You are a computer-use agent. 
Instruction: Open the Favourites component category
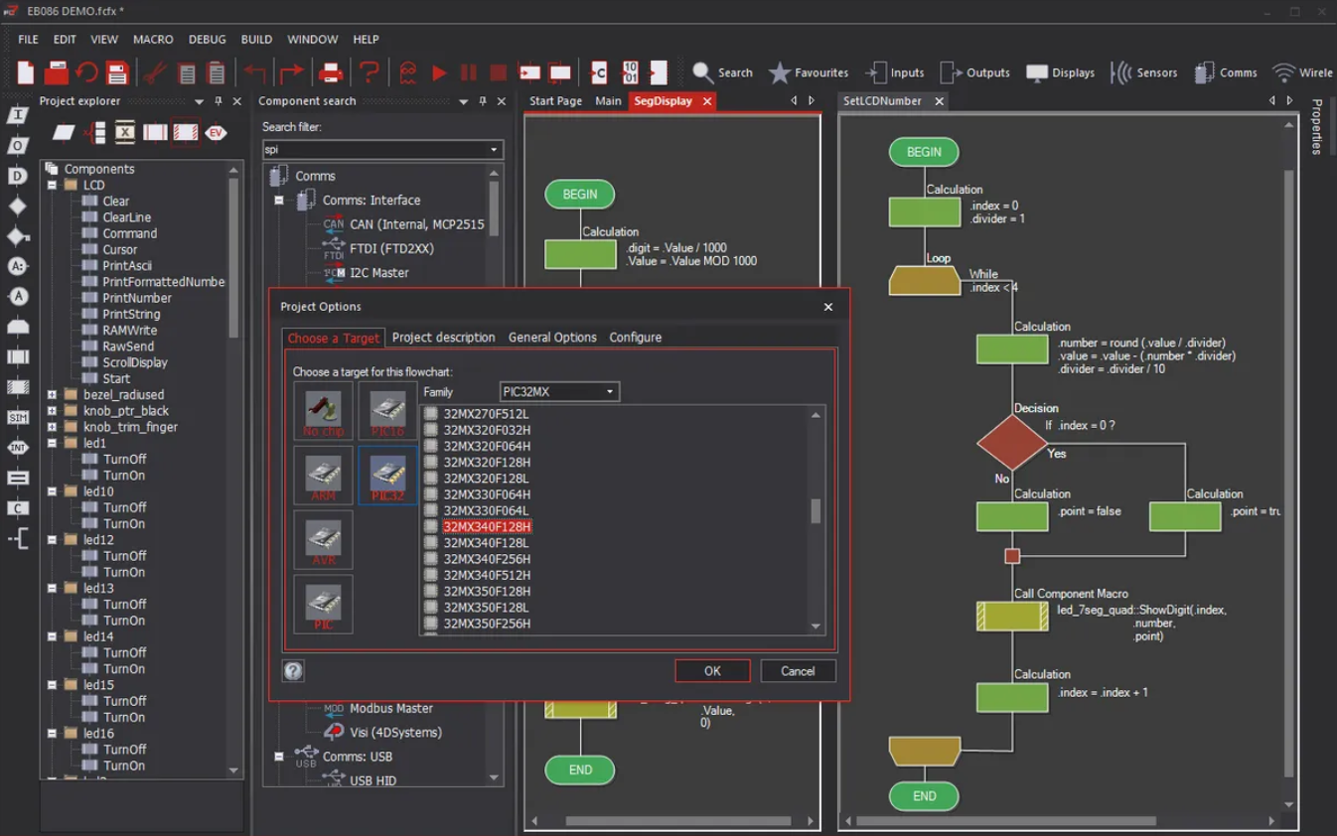[x=809, y=72]
